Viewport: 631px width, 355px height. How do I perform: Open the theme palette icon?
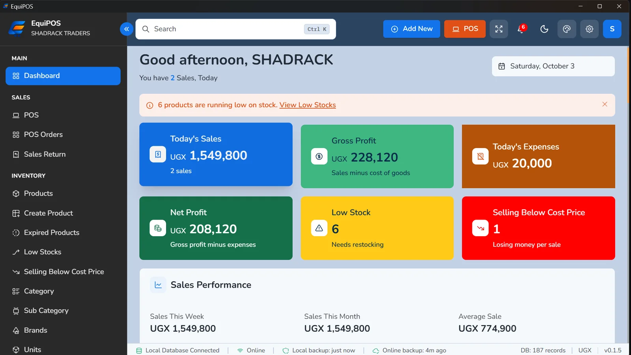point(567,29)
